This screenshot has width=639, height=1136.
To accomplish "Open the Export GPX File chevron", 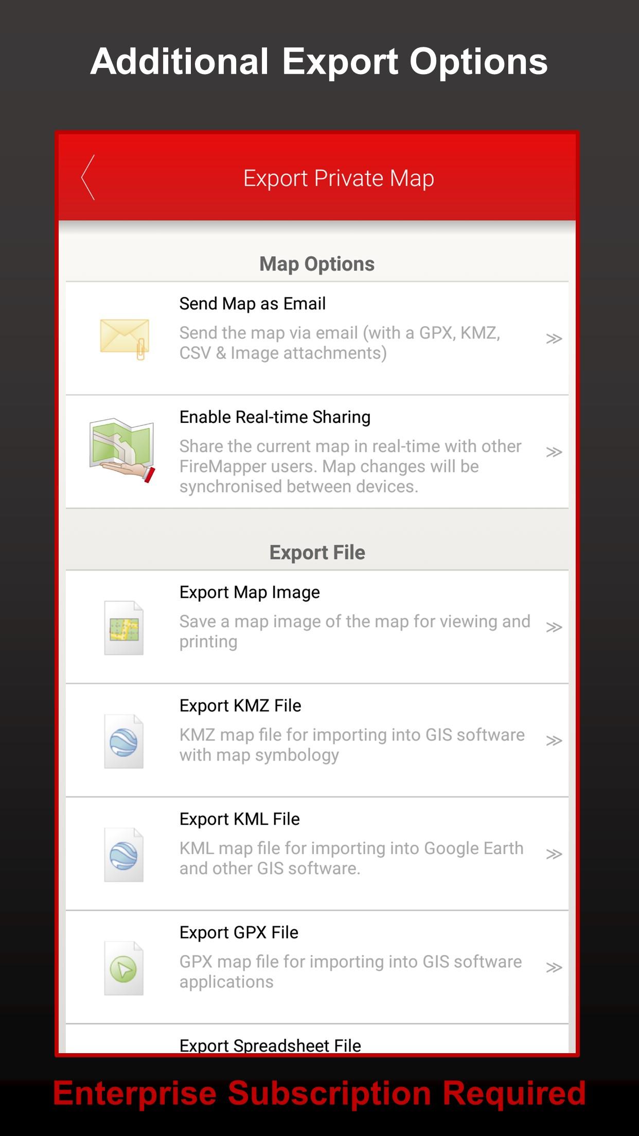I will (554, 967).
